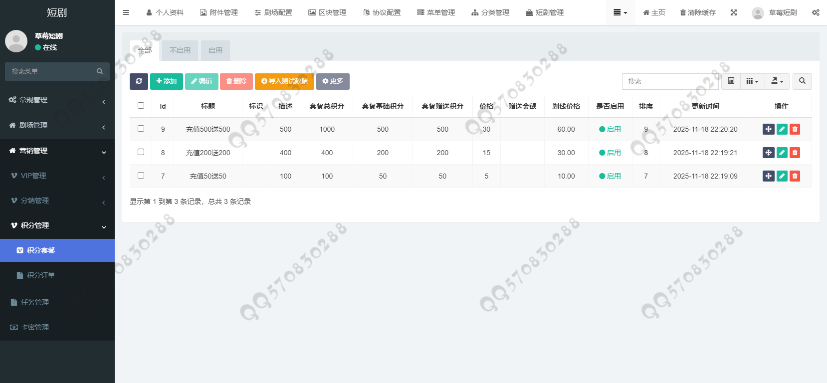Click 清除缓存 in the top bar

(698, 12)
